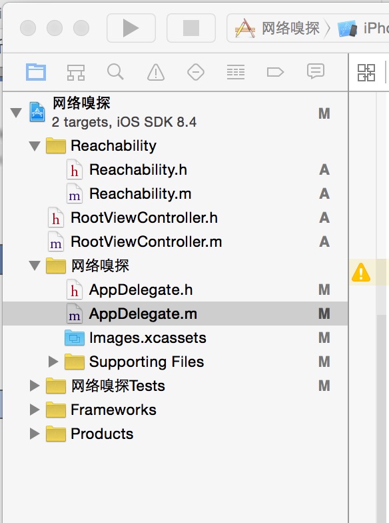The height and width of the screenshot is (523, 389).
Task: Click the window close traffic light
Action: [x=28, y=28]
